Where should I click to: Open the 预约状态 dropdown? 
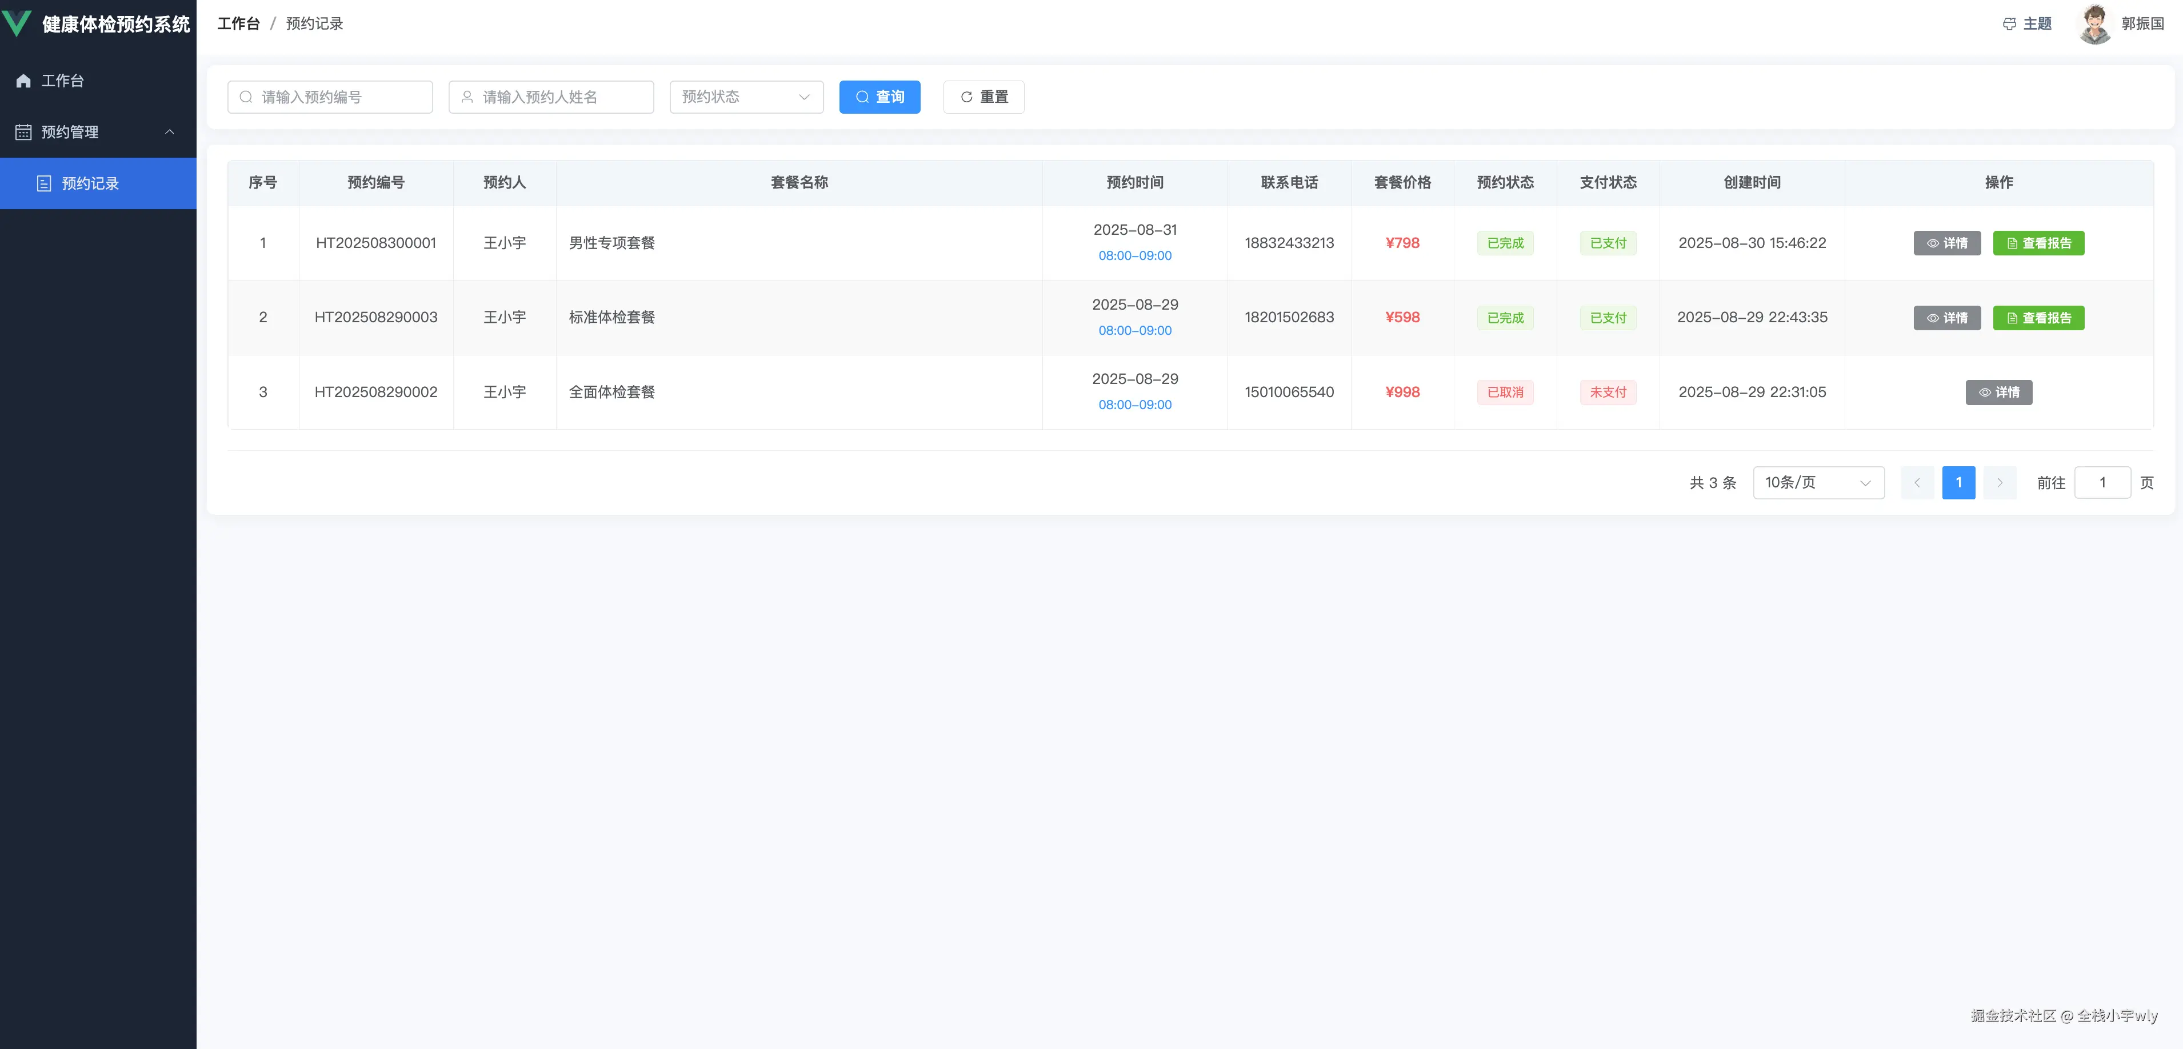(x=746, y=98)
